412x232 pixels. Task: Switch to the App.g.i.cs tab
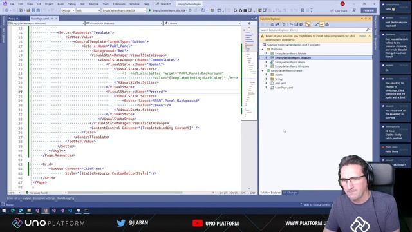point(14,19)
